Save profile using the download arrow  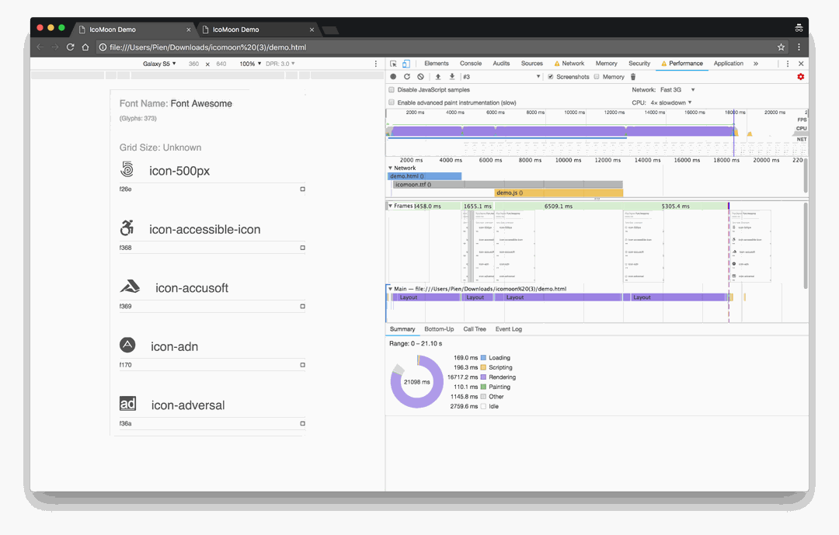452,77
